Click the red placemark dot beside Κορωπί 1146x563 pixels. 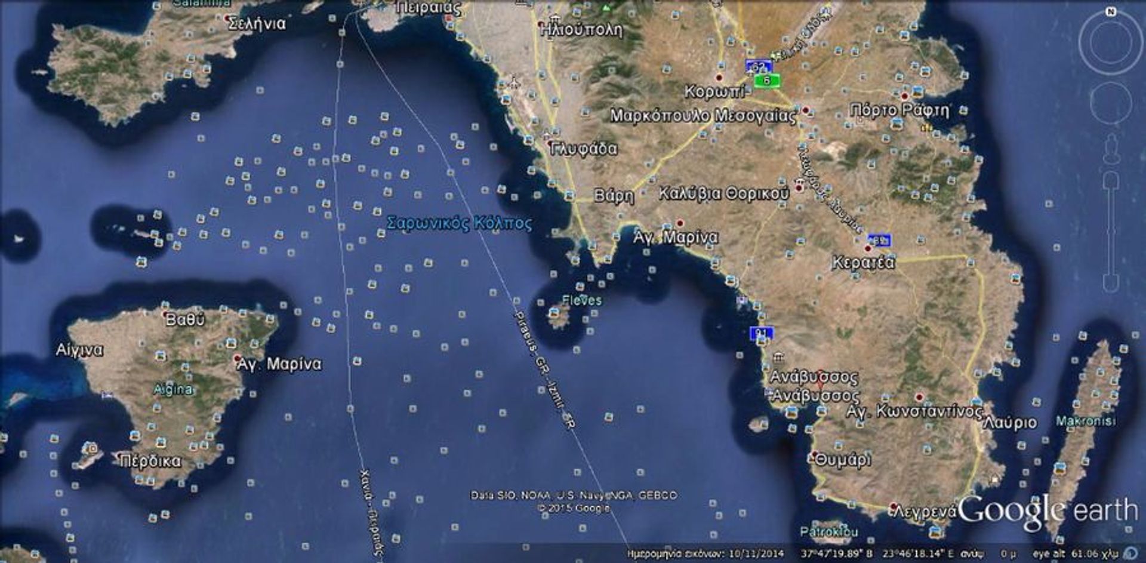tap(720, 78)
